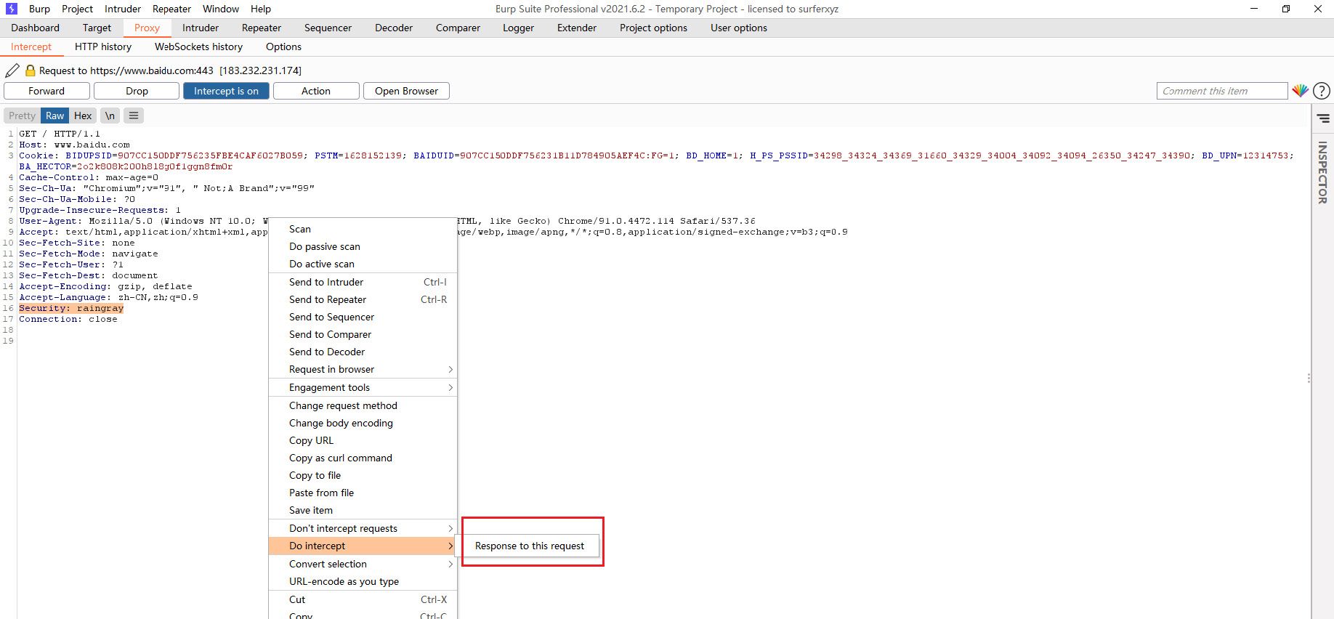Open the Repeater menu in menu bar

[x=171, y=9]
